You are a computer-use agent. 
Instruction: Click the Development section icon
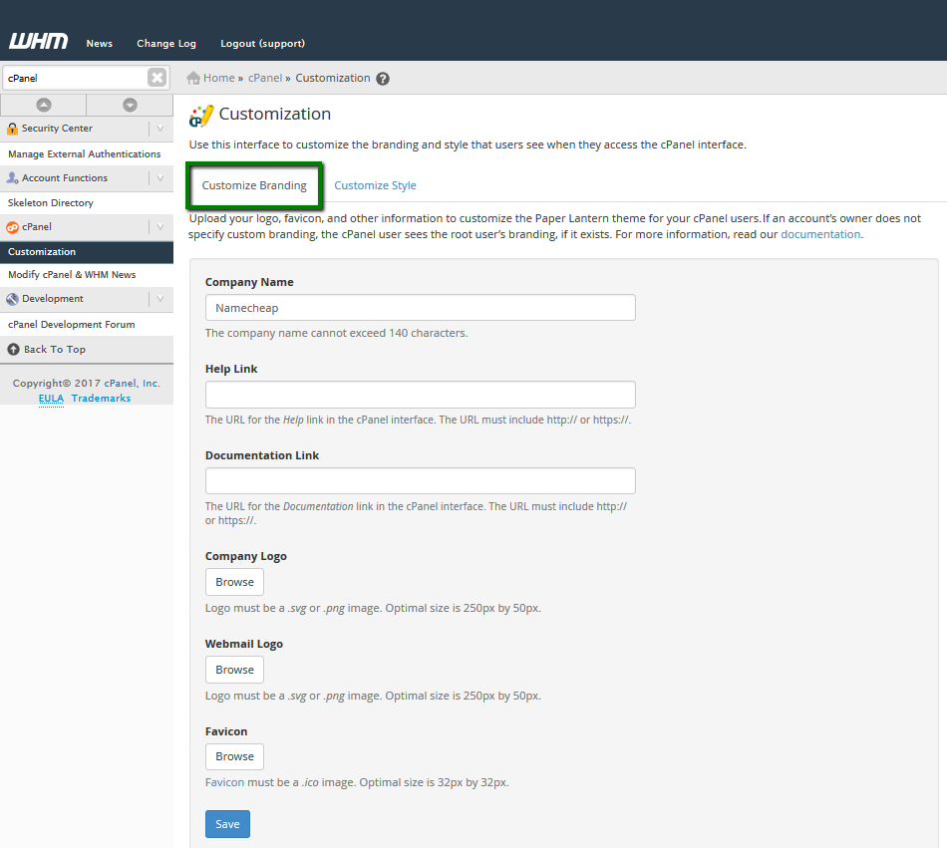tap(12, 299)
